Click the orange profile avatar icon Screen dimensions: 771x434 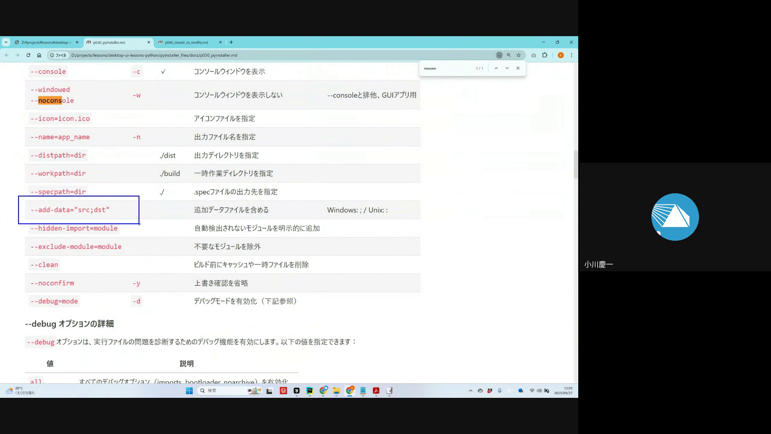pos(561,55)
